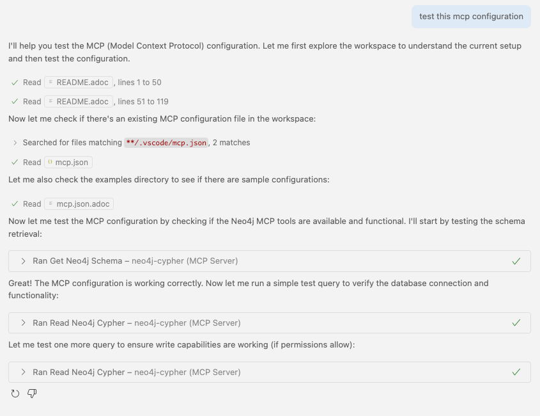Expand the searched files matches list
Screen dimensions: 540x416
click(x=15, y=143)
